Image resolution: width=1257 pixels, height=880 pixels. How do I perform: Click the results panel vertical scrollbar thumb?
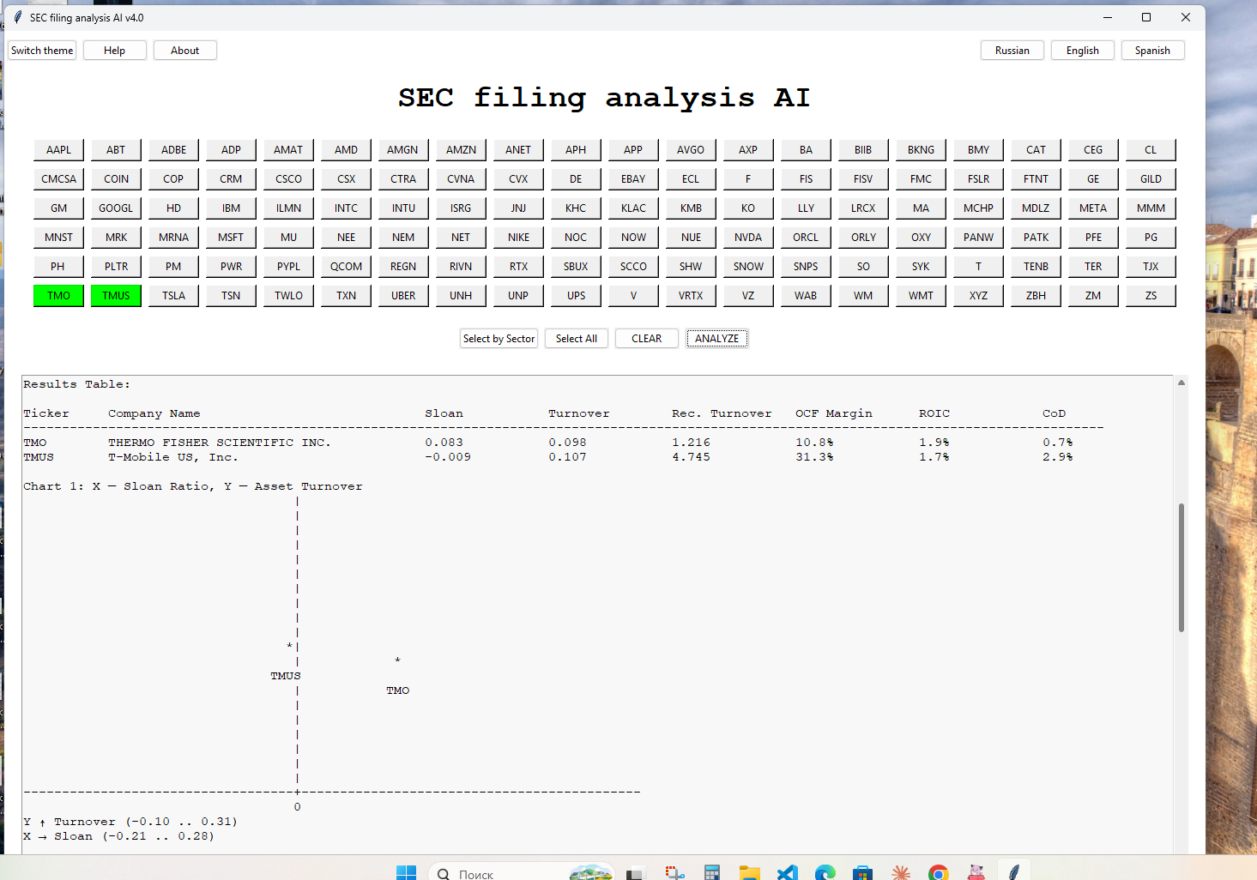click(x=1181, y=568)
